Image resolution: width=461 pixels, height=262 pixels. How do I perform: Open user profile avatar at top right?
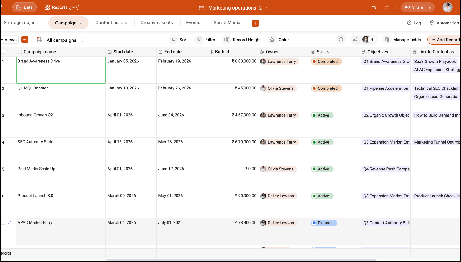(x=448, y=7)
